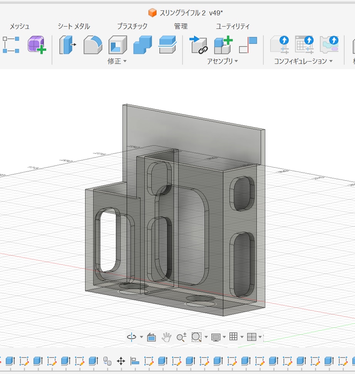Select the Offset Face tool

(167, 45)
